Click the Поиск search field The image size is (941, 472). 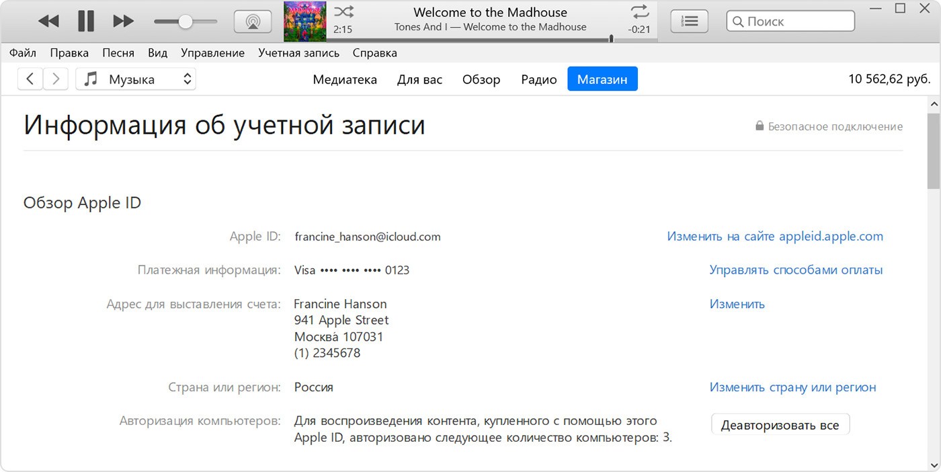click(x=790, y=22)
